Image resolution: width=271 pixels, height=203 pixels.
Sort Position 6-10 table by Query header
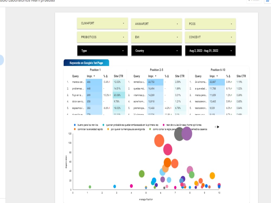(198, 76)
